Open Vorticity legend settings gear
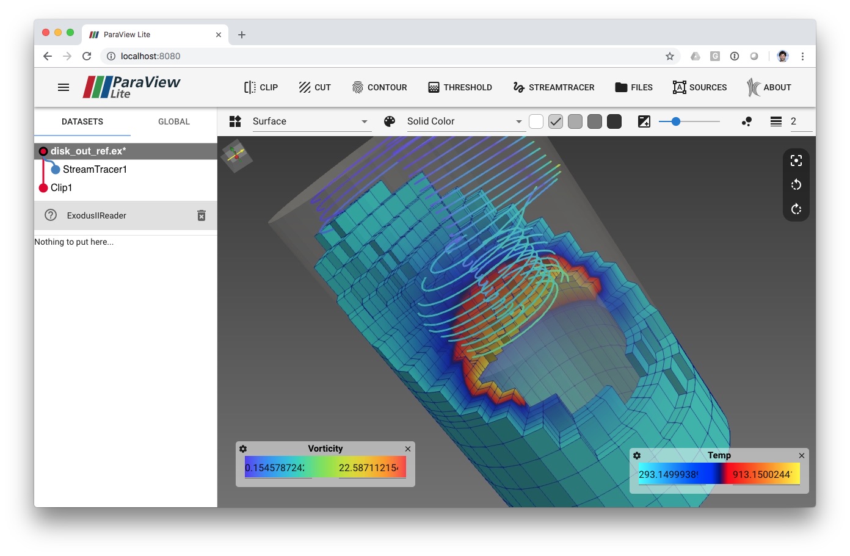This screenshot has height=556, width=850. [x=243, y=449]
